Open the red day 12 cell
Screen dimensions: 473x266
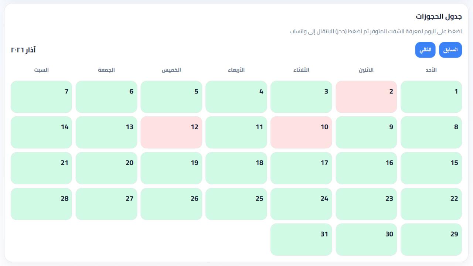click(x=171, y=132)
